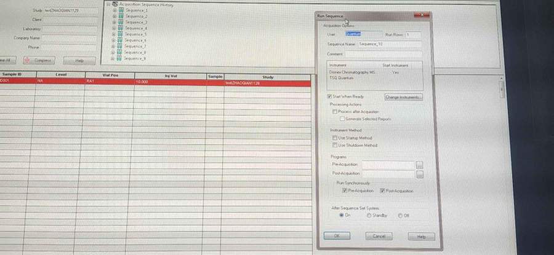The image size is (554, 255).
Task: Click the Study field in header form
Action: pos(71,10)
